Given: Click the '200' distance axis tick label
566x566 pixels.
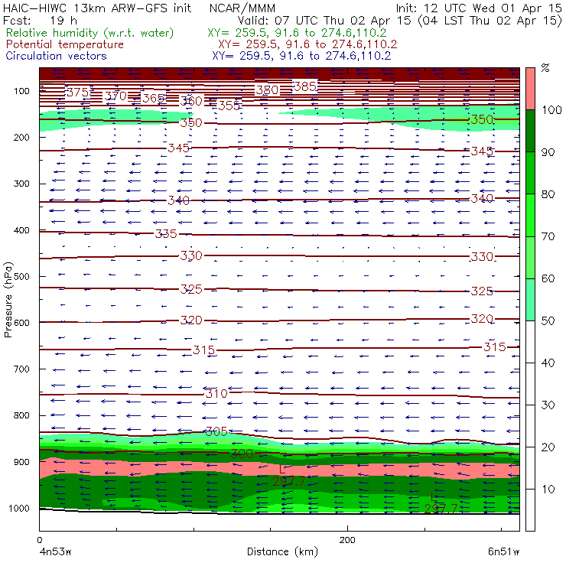Looking at the screenshot, I should pos(347,540).
